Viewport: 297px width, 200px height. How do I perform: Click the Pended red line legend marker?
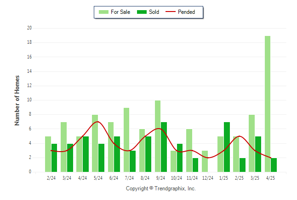(x=171, y=12)
